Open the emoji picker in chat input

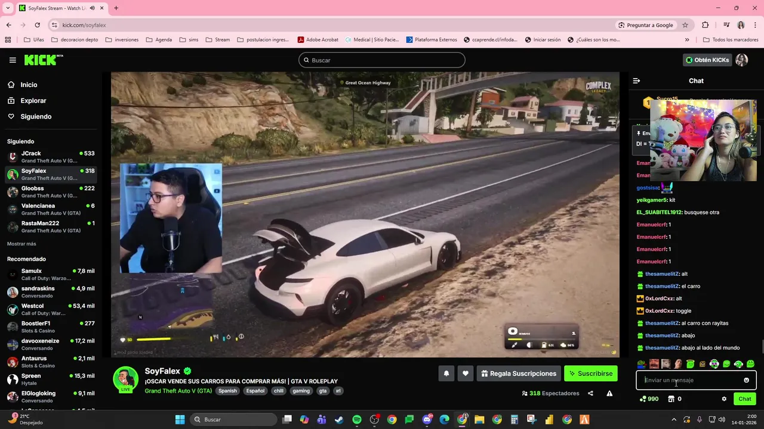point(746,380)
